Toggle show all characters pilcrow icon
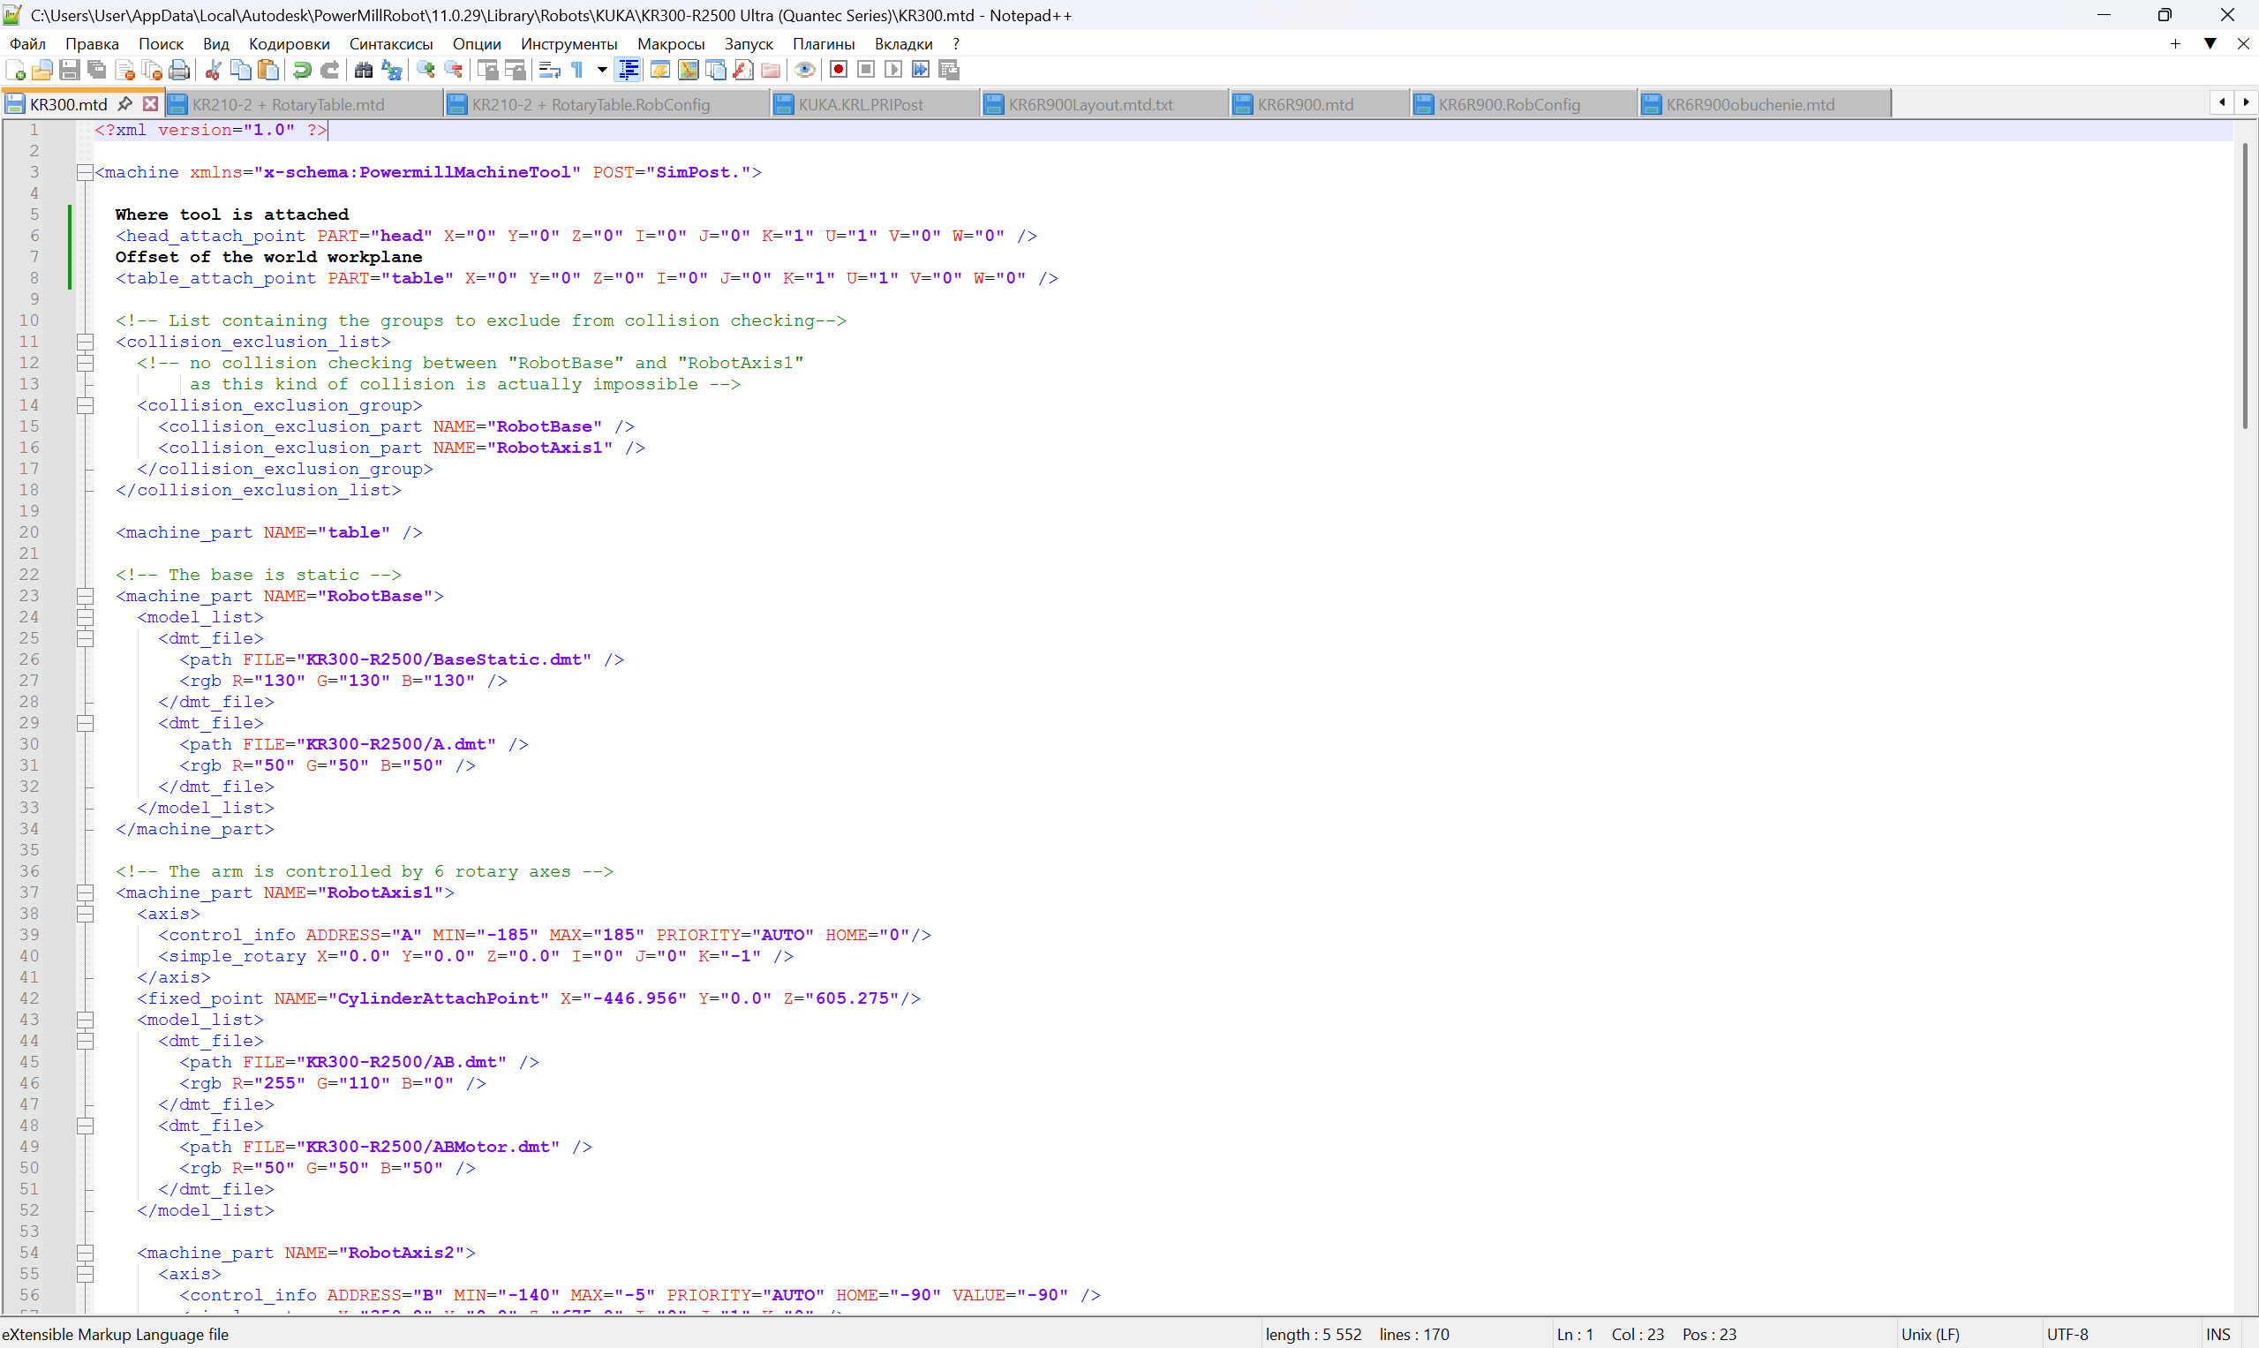This screenshot has width=2259, height=1348. tap(576, 70)
